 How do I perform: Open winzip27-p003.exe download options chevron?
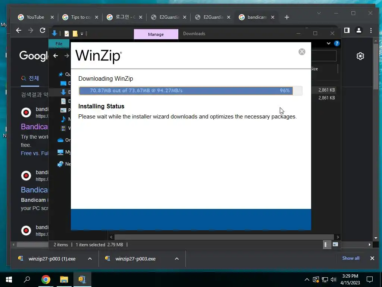[177, 259]
